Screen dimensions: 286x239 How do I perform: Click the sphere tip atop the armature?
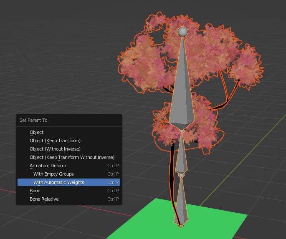pos(182,32)
